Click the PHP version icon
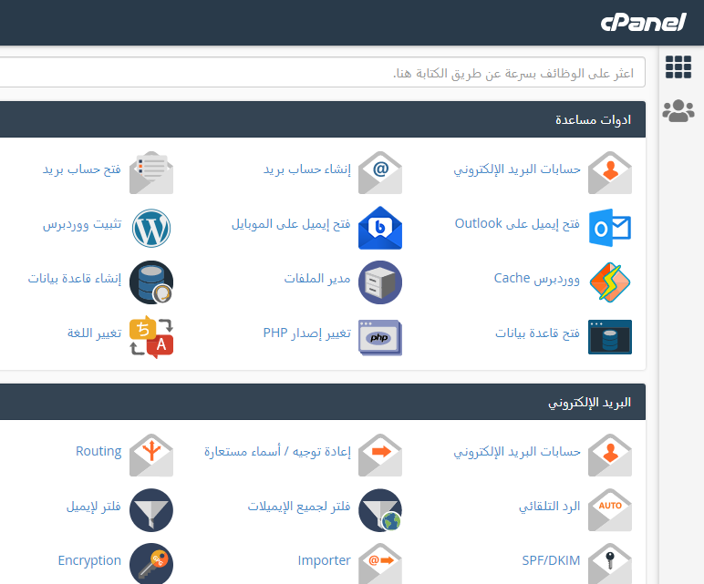Viewport: 704px width, 584px height. pyautogui.click(x=380, y=337)
